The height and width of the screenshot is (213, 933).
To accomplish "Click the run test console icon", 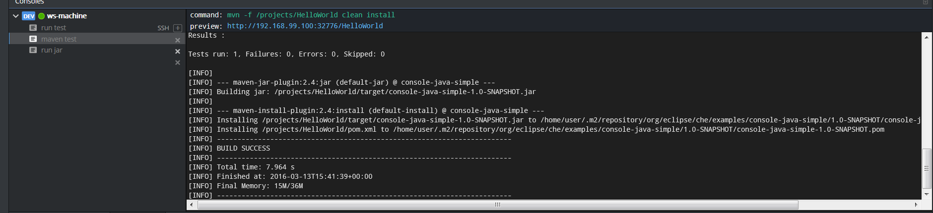I will tap(33, 28).
